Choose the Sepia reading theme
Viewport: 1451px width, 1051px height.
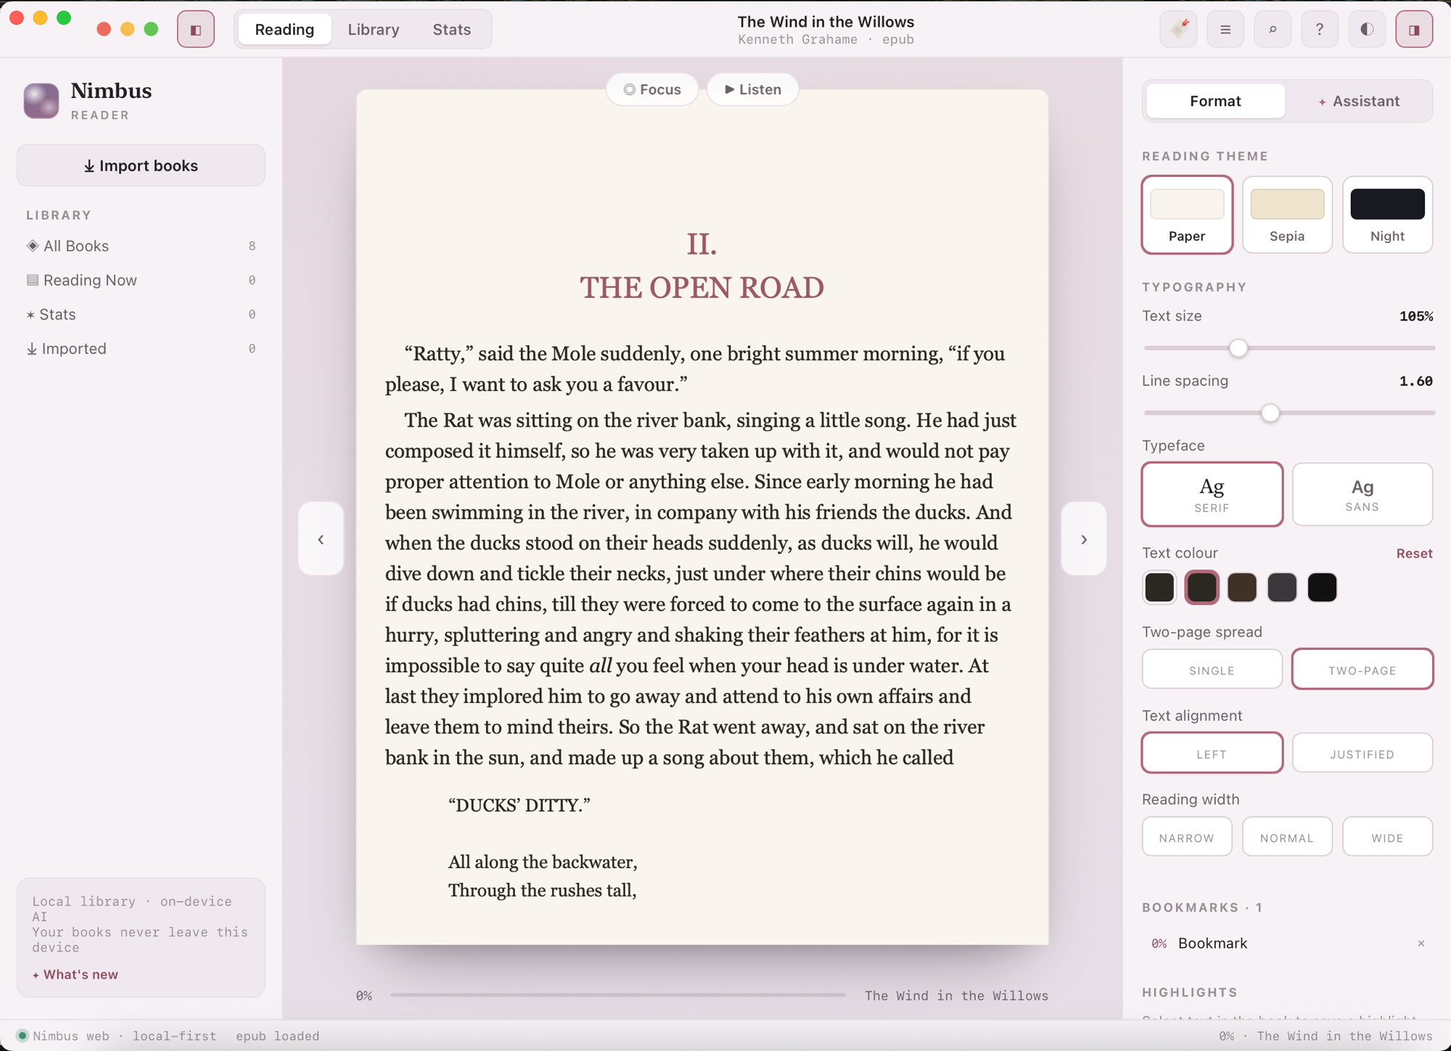[x=1287, y=215]
